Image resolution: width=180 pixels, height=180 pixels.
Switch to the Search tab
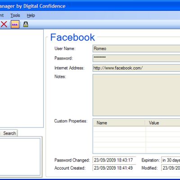[x=9, y=133]
